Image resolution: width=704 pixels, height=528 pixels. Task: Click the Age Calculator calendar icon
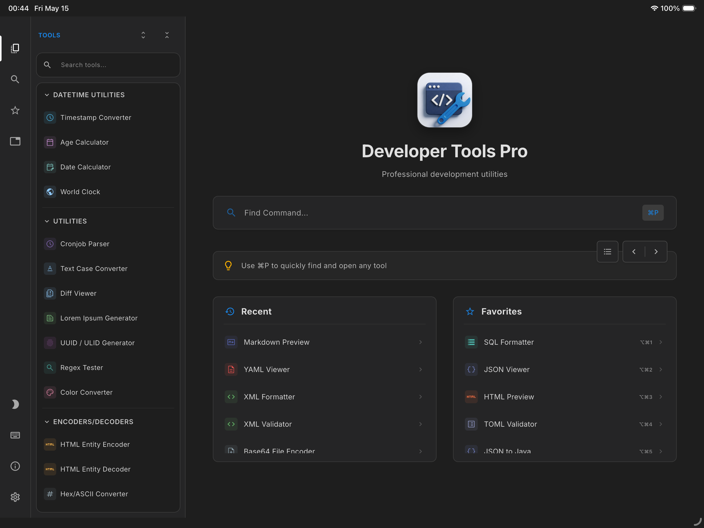click(50, 142)
